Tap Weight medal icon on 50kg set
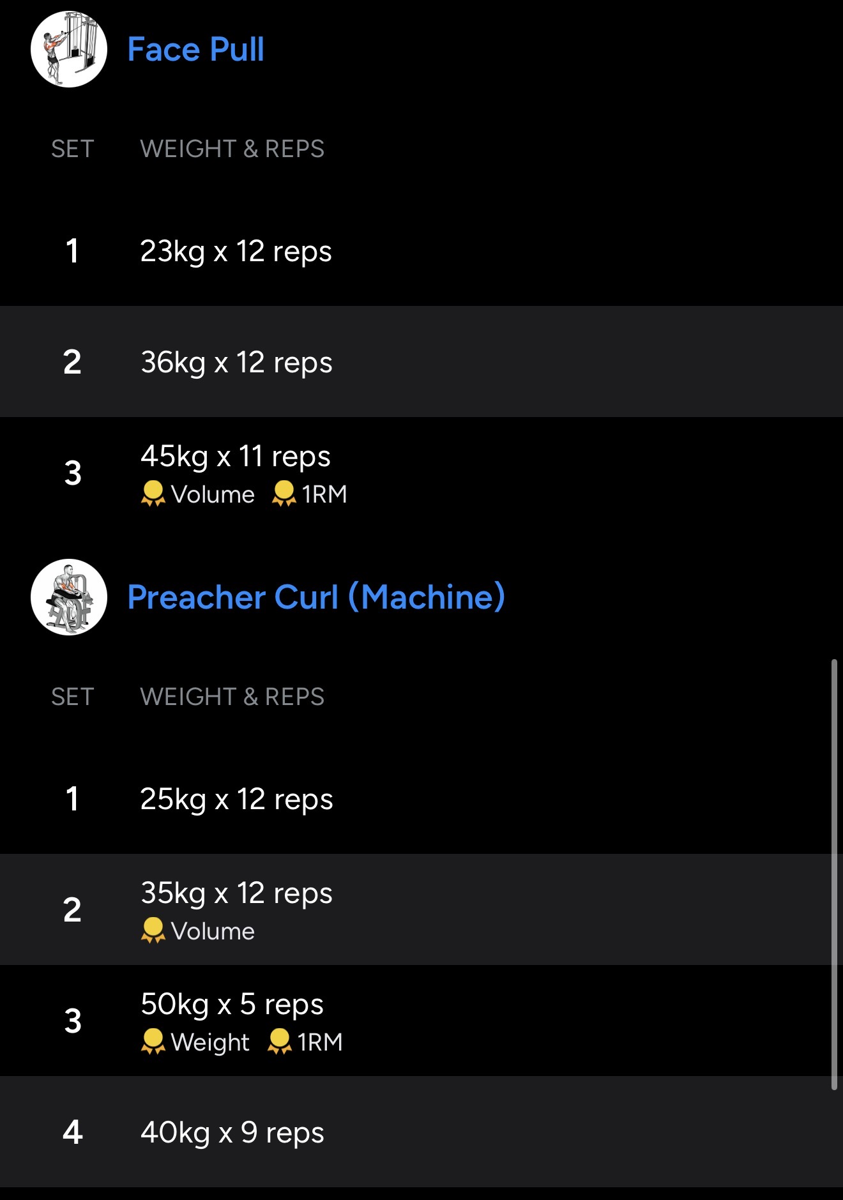 (x=153, y=1042)
